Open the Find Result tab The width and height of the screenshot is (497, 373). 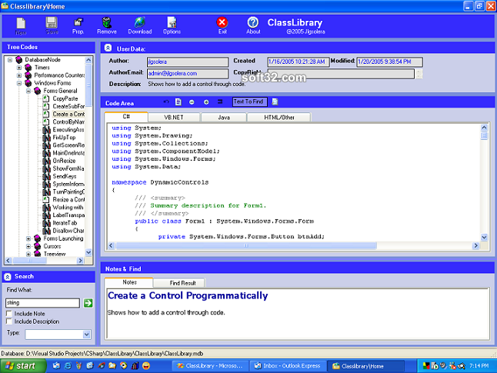tap(182, 283)
